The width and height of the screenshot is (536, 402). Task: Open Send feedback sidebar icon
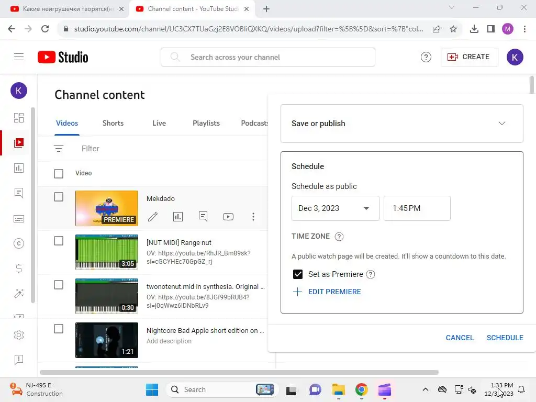[19, 360]
